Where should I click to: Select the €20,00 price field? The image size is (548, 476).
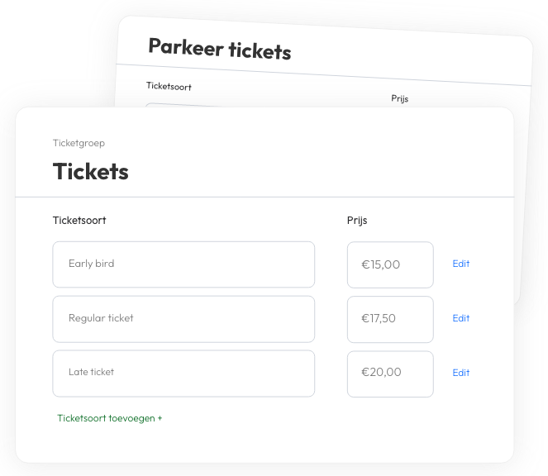[389, 373]
